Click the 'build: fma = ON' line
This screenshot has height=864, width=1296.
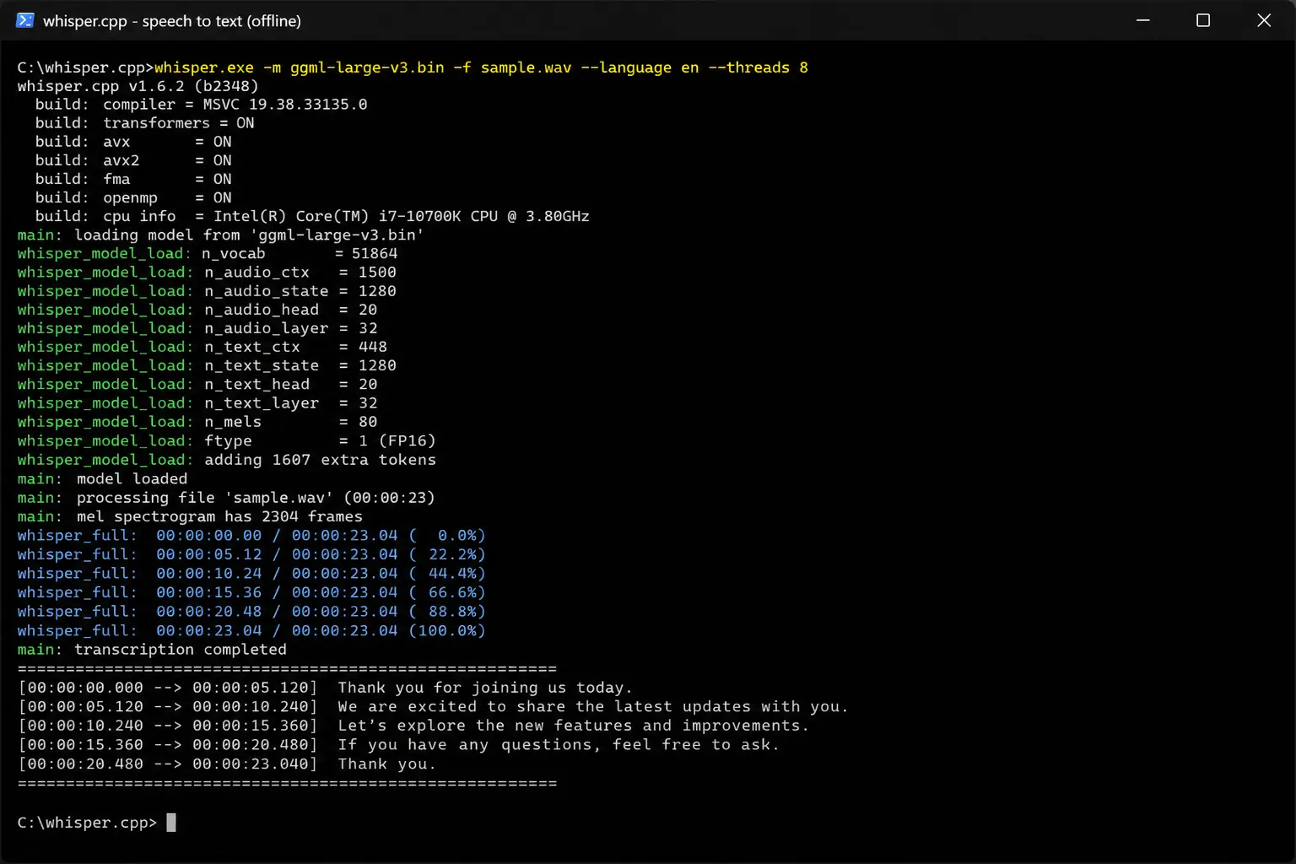tap(133, 179)
